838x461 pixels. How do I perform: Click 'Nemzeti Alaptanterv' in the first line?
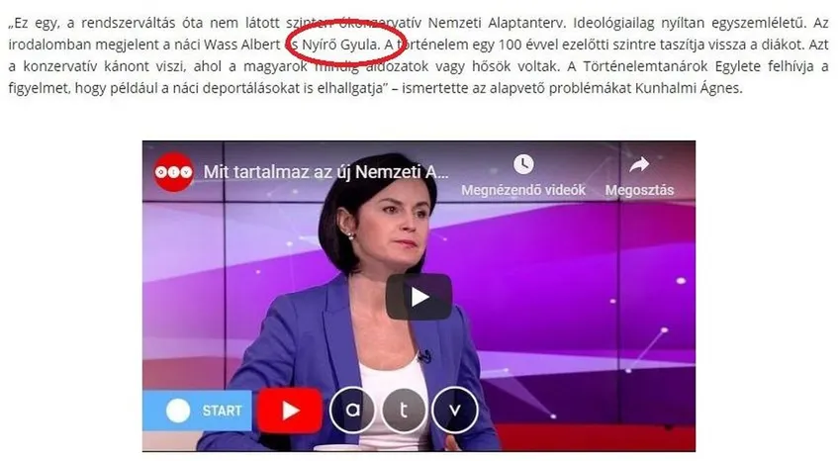(x=496, y=23)
